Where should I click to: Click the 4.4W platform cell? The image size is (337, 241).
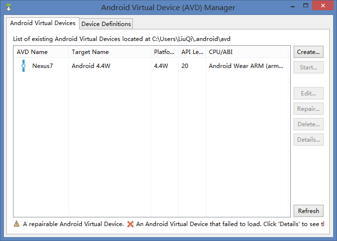coord(161,66)
